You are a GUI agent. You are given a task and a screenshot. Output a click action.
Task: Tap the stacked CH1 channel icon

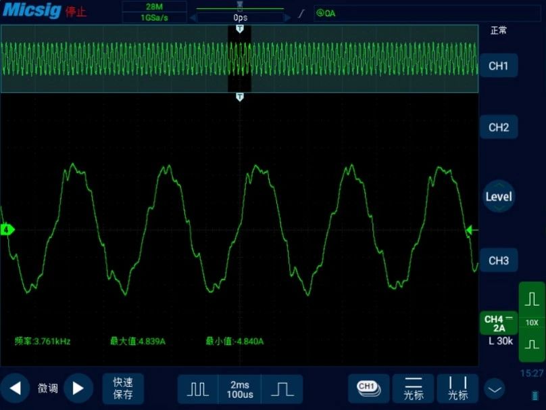tap(368, 388)
